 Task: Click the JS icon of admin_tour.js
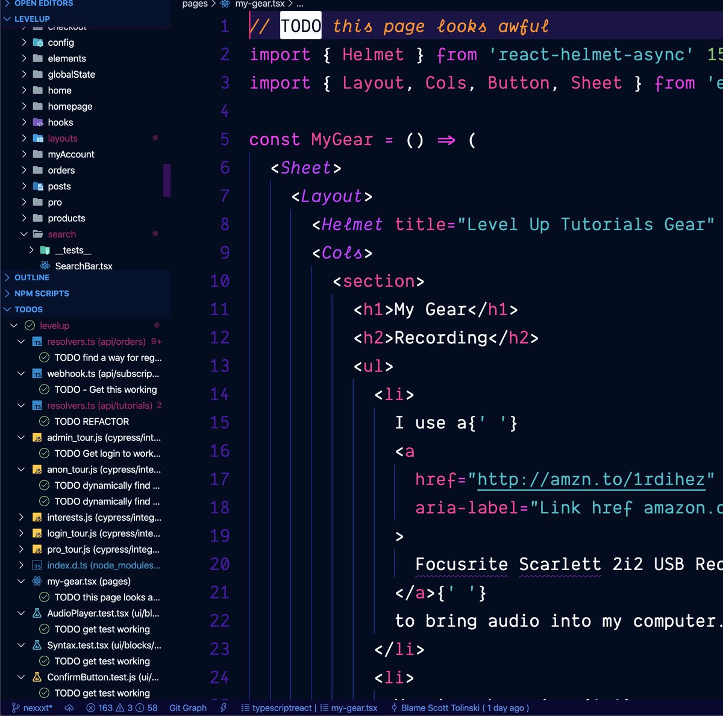(x=37, y=438)
